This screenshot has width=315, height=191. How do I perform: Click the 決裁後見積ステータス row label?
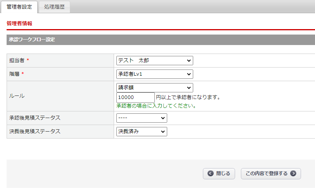(35, 132)
